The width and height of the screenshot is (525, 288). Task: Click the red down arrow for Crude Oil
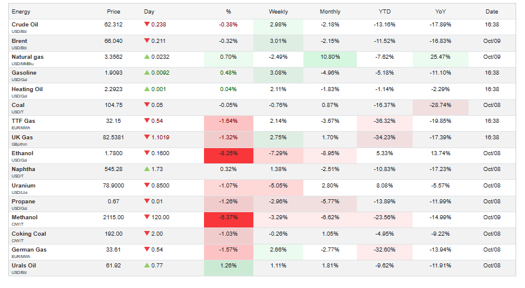tap(146, 25)
